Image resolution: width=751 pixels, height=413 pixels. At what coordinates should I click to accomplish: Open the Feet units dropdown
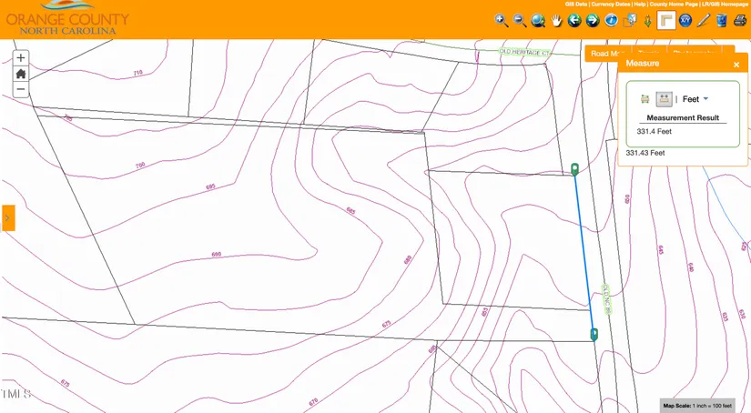(696, 98)
